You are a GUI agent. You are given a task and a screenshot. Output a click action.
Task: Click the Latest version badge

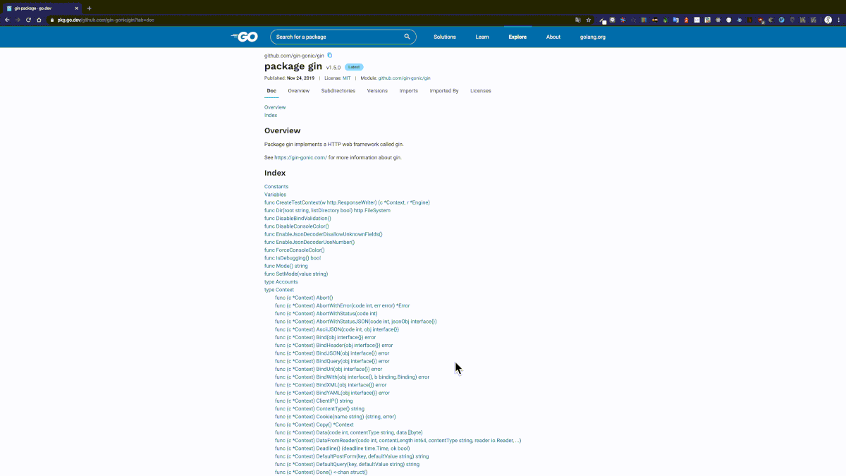click(x=354, y=67)
